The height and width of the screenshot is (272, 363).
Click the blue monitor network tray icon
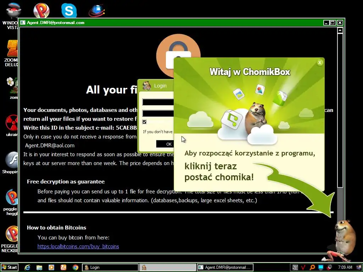(320, 268)
